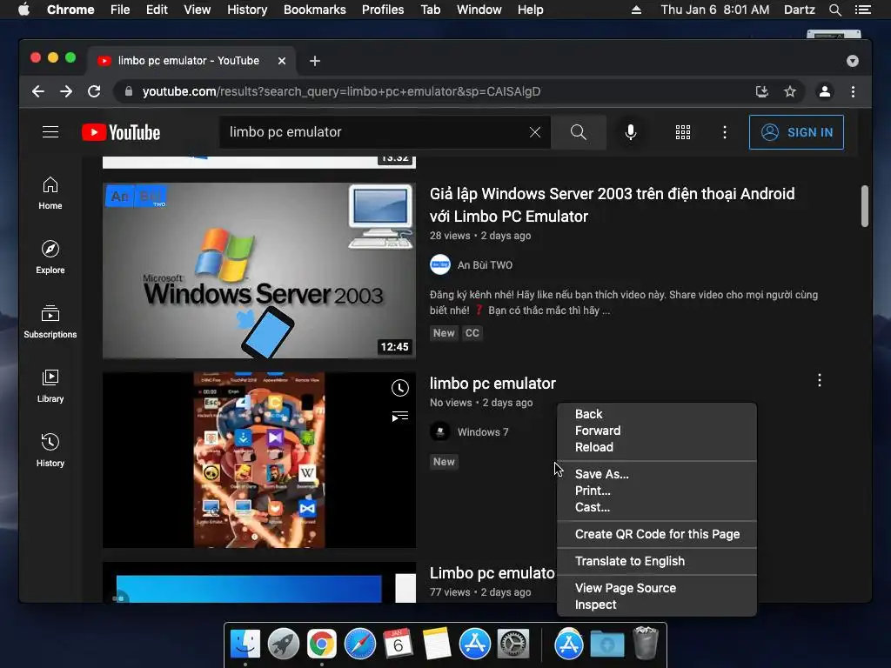
Task: Open Windows Server 2003 video title
Action: coord(612,205)
